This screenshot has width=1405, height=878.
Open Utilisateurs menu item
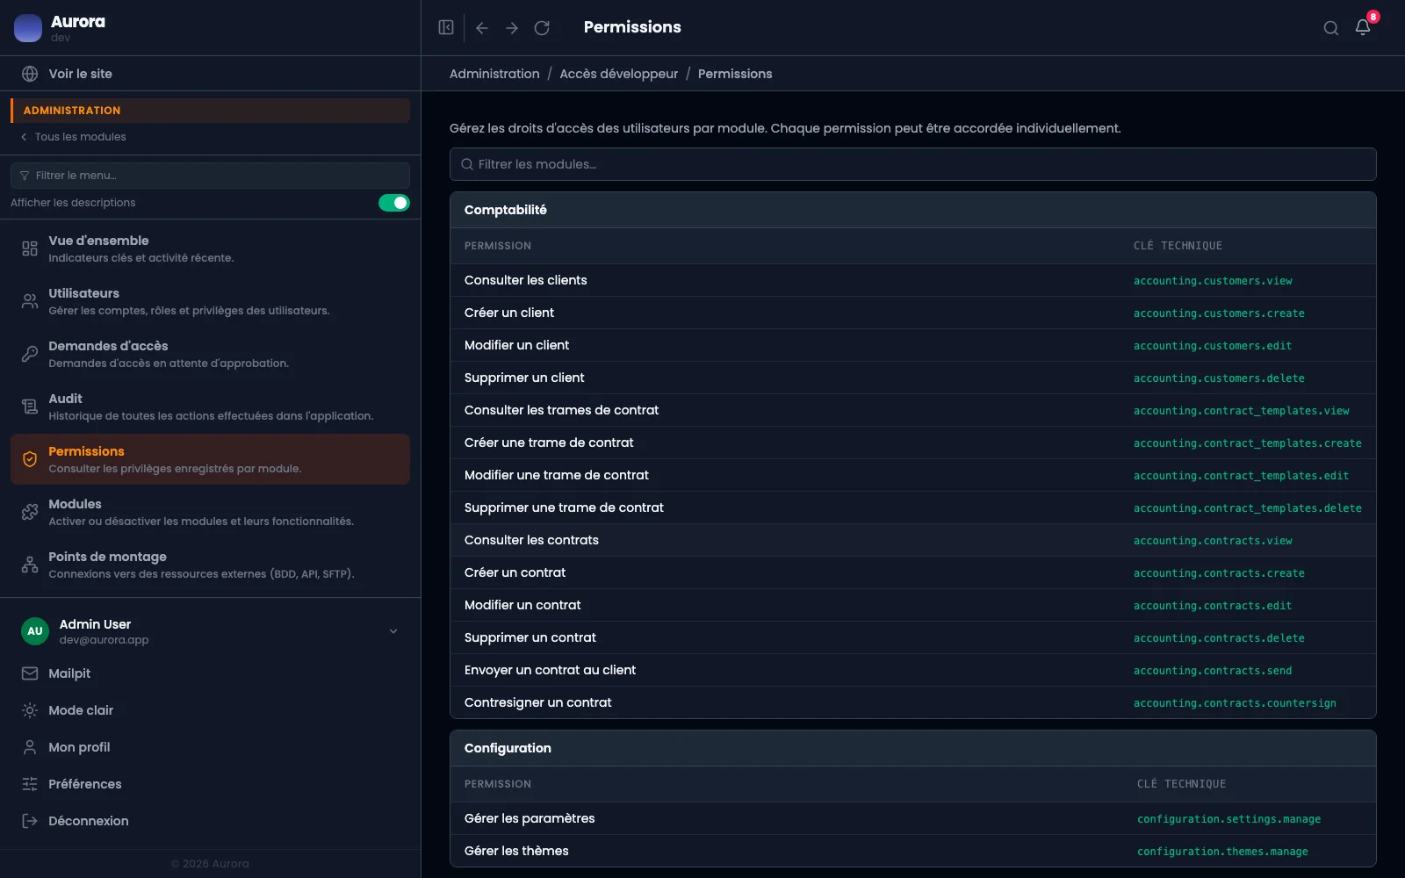pyautogui.click(x=210, y=301)
